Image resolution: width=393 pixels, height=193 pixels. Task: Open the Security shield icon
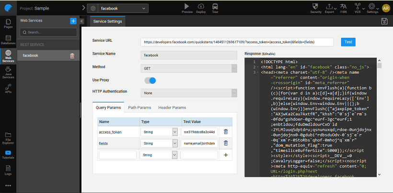(x=315, y=6)
